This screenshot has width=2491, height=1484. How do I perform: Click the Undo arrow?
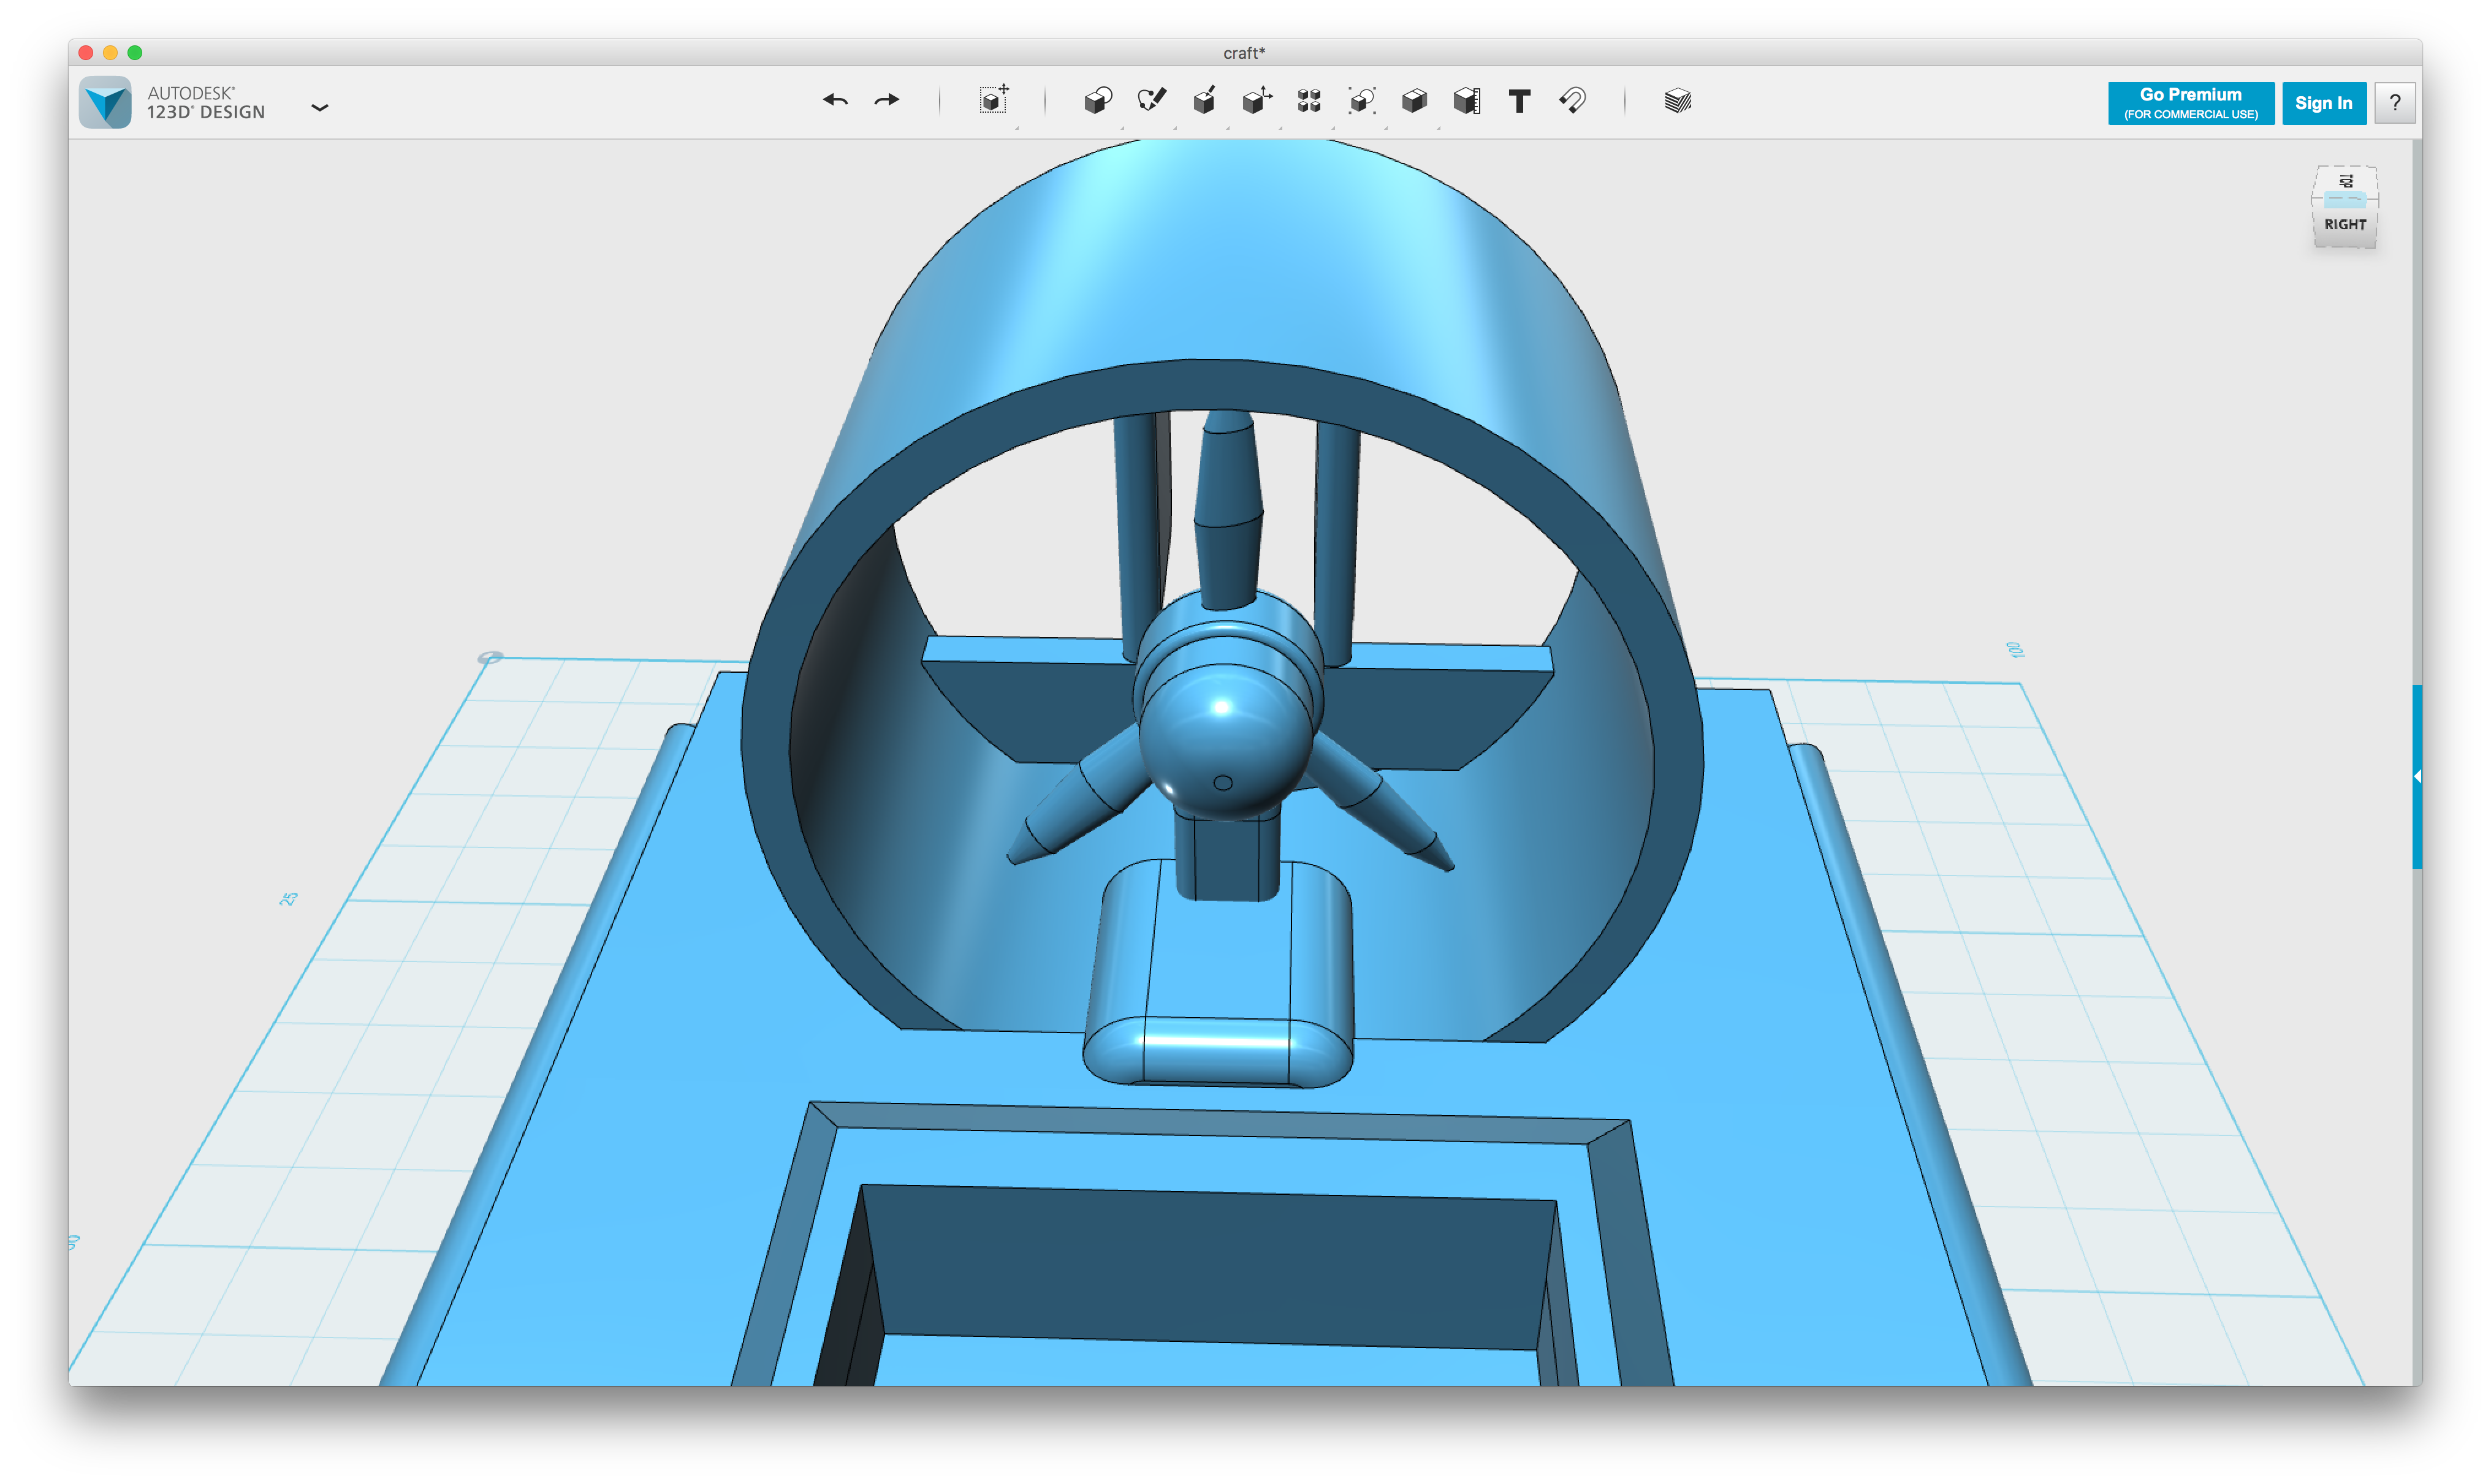tap(835, 101)
